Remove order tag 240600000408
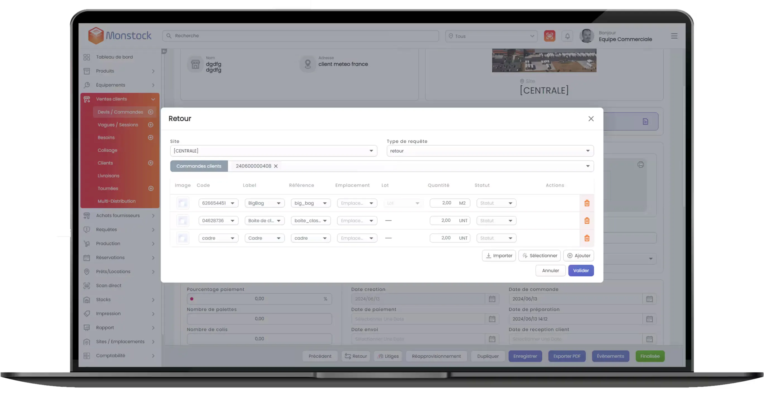Viewport: 764px width, 402px height. [x=276, y=166]
